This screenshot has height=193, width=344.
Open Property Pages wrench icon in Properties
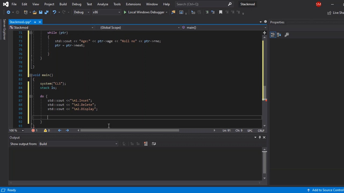[287, 35]
